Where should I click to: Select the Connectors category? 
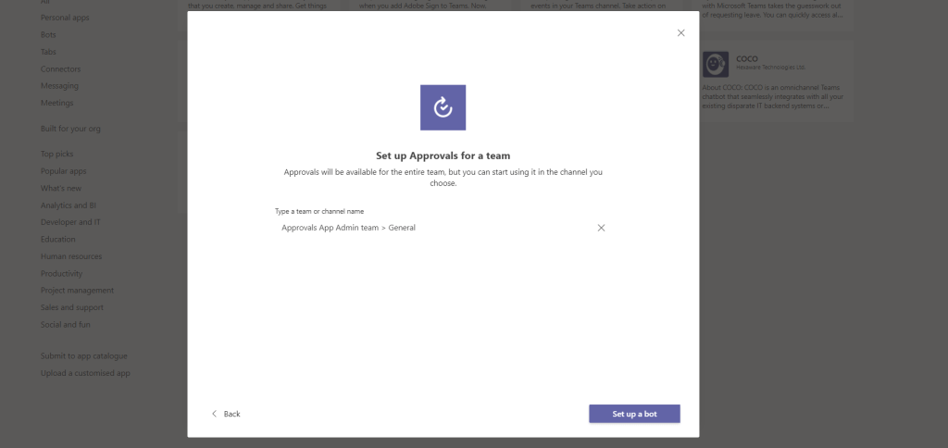tap(60, 68)
